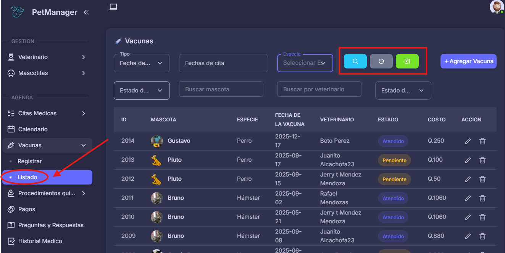
Task: Edit vaccine 2009 with pencil icon
Action: click(x=468, y=236)
